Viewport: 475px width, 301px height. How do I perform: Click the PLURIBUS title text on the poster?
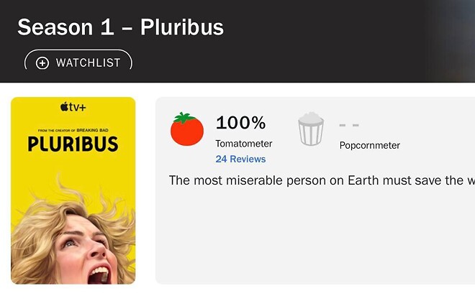(x=73, y=143)
